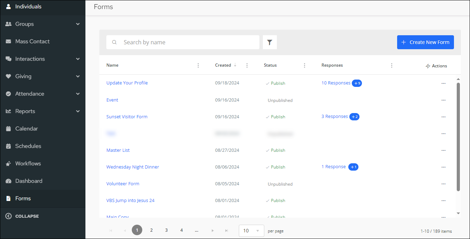Click Create New Form button
470x239 pixels.
click(x=425, y=42)
